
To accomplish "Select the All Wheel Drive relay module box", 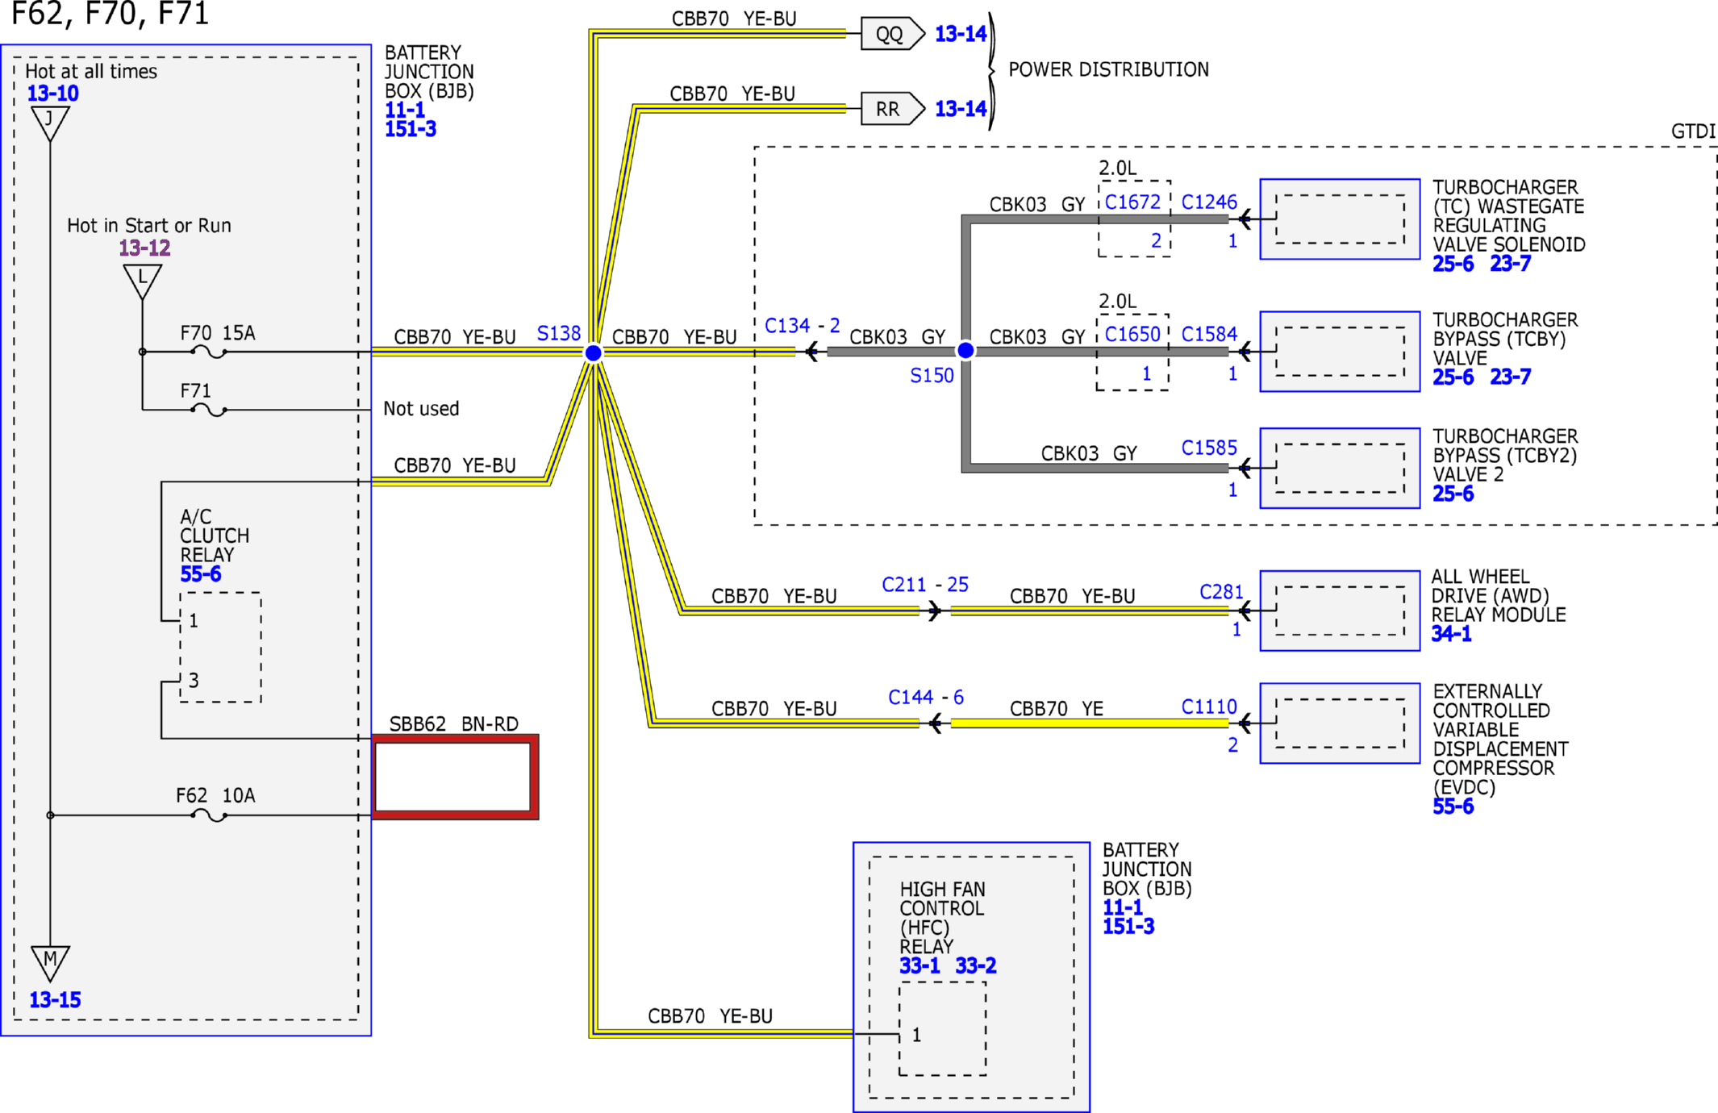I will tap(1340, 611).
